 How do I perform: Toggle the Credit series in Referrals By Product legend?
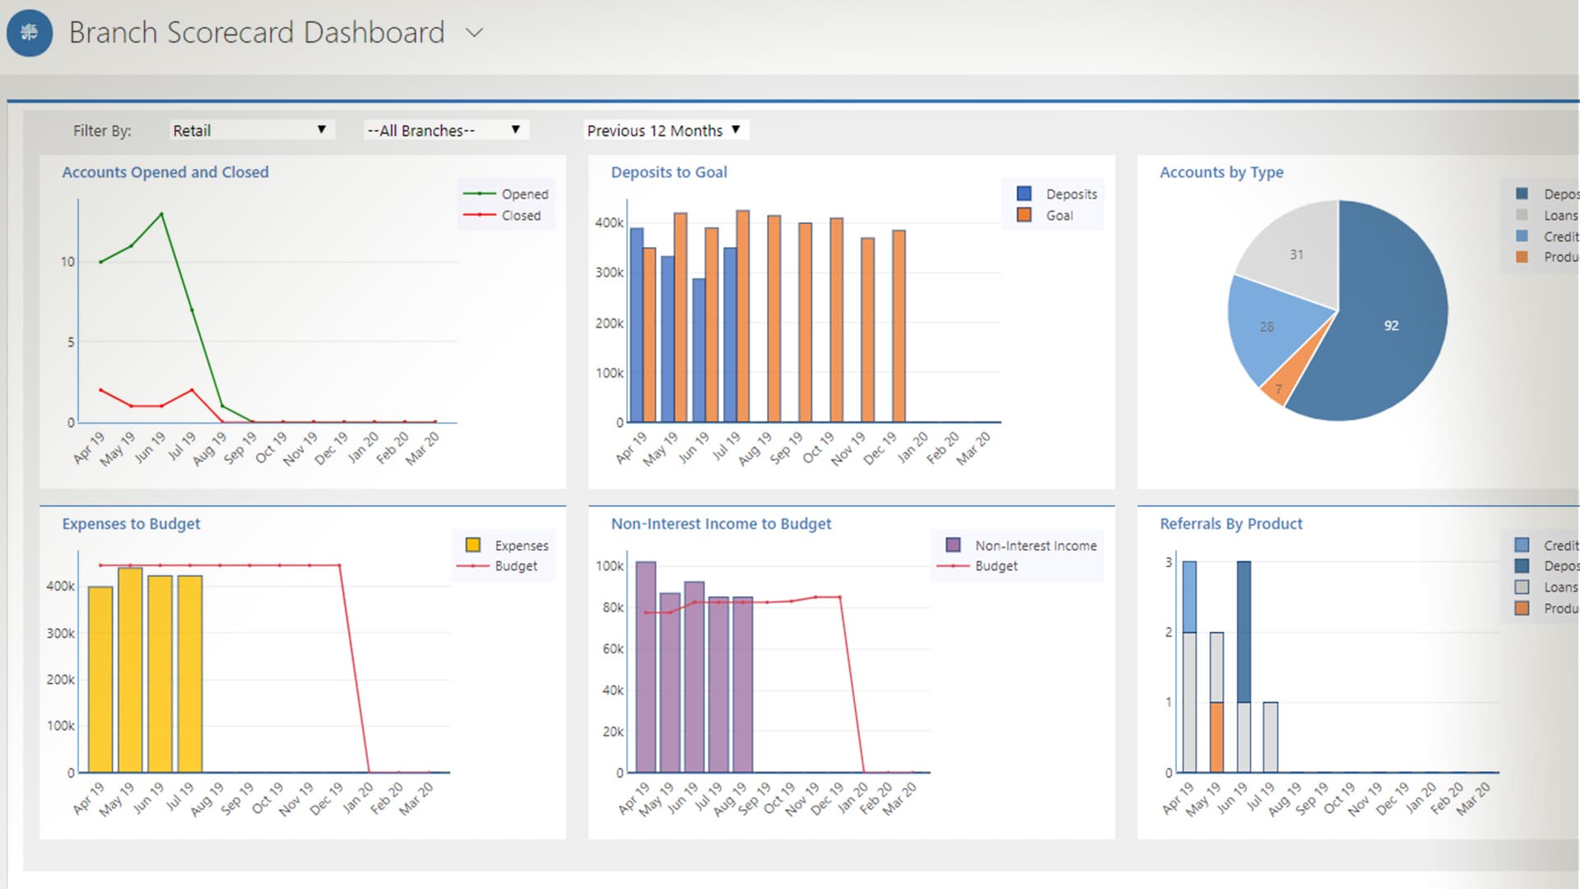(x=1521, y=545)
